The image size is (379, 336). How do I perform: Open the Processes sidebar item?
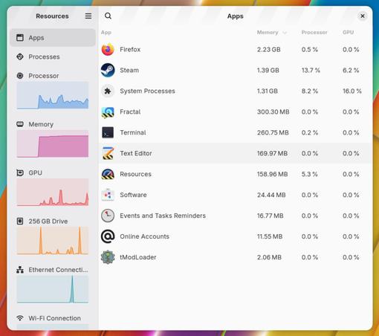[53, 56]
